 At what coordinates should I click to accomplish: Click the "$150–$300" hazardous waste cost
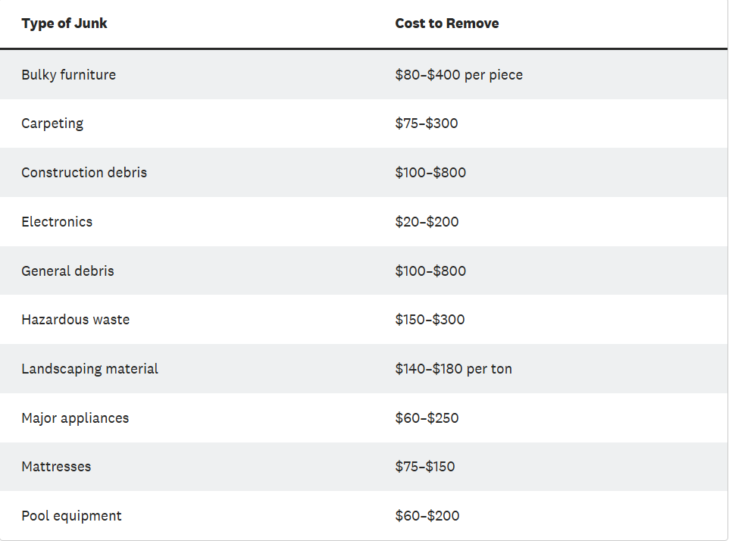[x=430, y=320]
